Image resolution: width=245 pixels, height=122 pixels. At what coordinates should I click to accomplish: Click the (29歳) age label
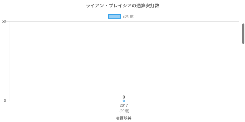click(124, 111)
